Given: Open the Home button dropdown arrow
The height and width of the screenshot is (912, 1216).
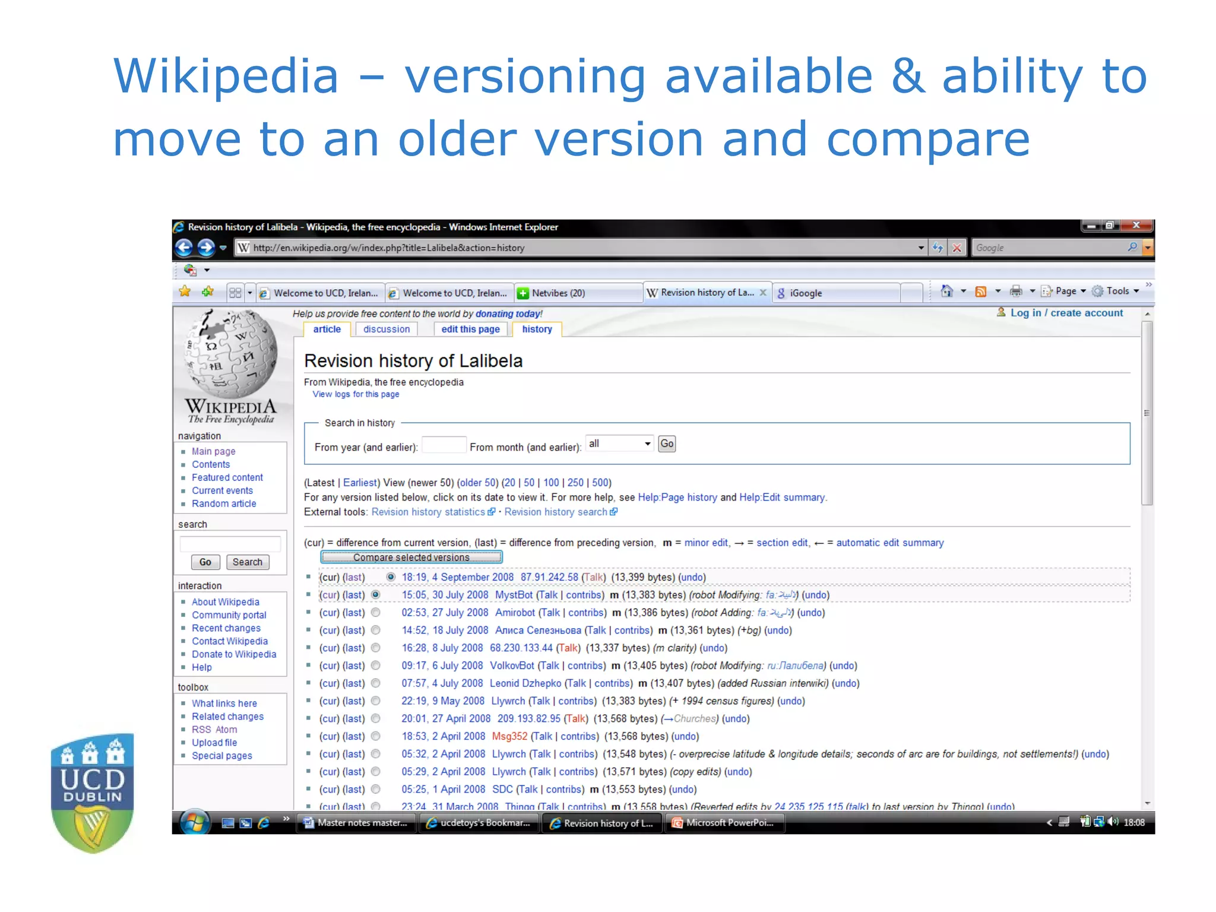Looking at the screenshot, I should pyautogui.click(x=963, y=291).
